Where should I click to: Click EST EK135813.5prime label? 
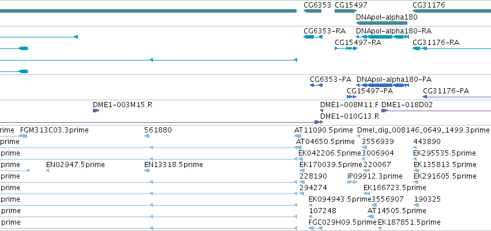click(x=445, y=164)
